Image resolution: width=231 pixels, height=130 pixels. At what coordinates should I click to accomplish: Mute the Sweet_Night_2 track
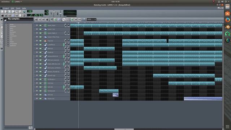[40, 33]
